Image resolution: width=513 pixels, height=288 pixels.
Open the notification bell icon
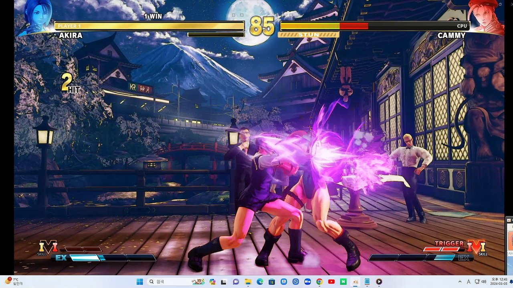tap(511, 282)
